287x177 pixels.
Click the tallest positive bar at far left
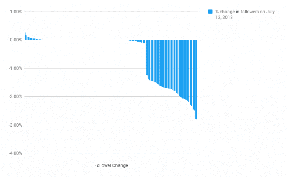pyautogui.click(x=25, y=33)
